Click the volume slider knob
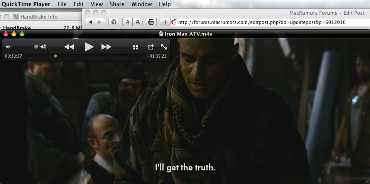Image resolution: width=370 pixels, height=184 pixels. (36, 47)
